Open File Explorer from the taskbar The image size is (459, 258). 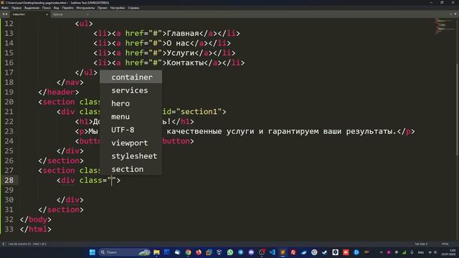coord(156,252)
